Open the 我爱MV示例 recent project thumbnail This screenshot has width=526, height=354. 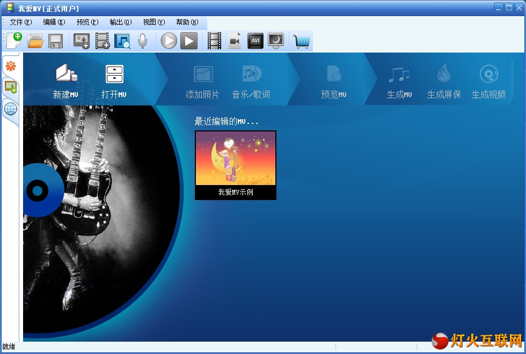point(236,165)
